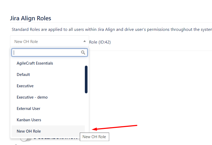Select the highlighted New OH Role option
Viewport: 212px width, 145px height.
pyautogui.click(x=29, y=131)
